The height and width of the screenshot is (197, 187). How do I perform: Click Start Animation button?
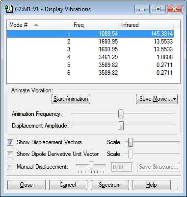pos(71,99)
